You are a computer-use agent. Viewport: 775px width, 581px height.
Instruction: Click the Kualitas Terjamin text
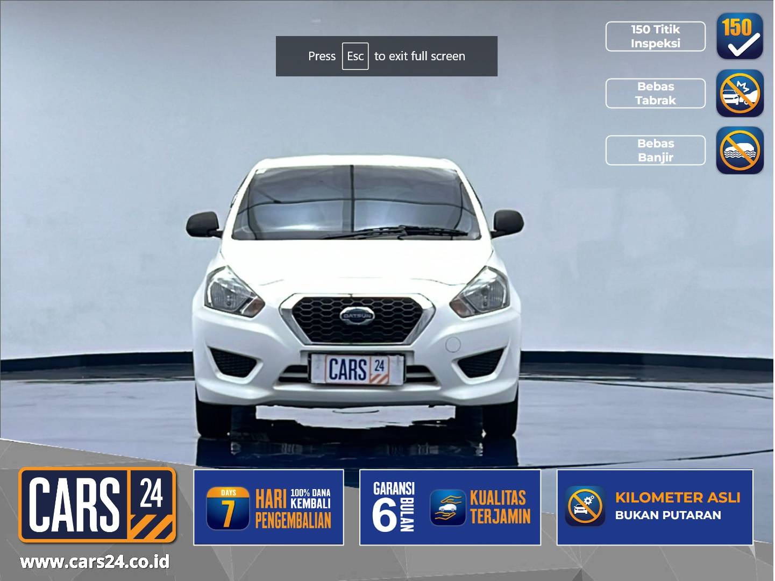500,507
